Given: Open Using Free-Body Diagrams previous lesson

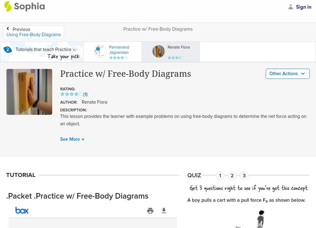Looking at the screenshot, I should (33, 34).
